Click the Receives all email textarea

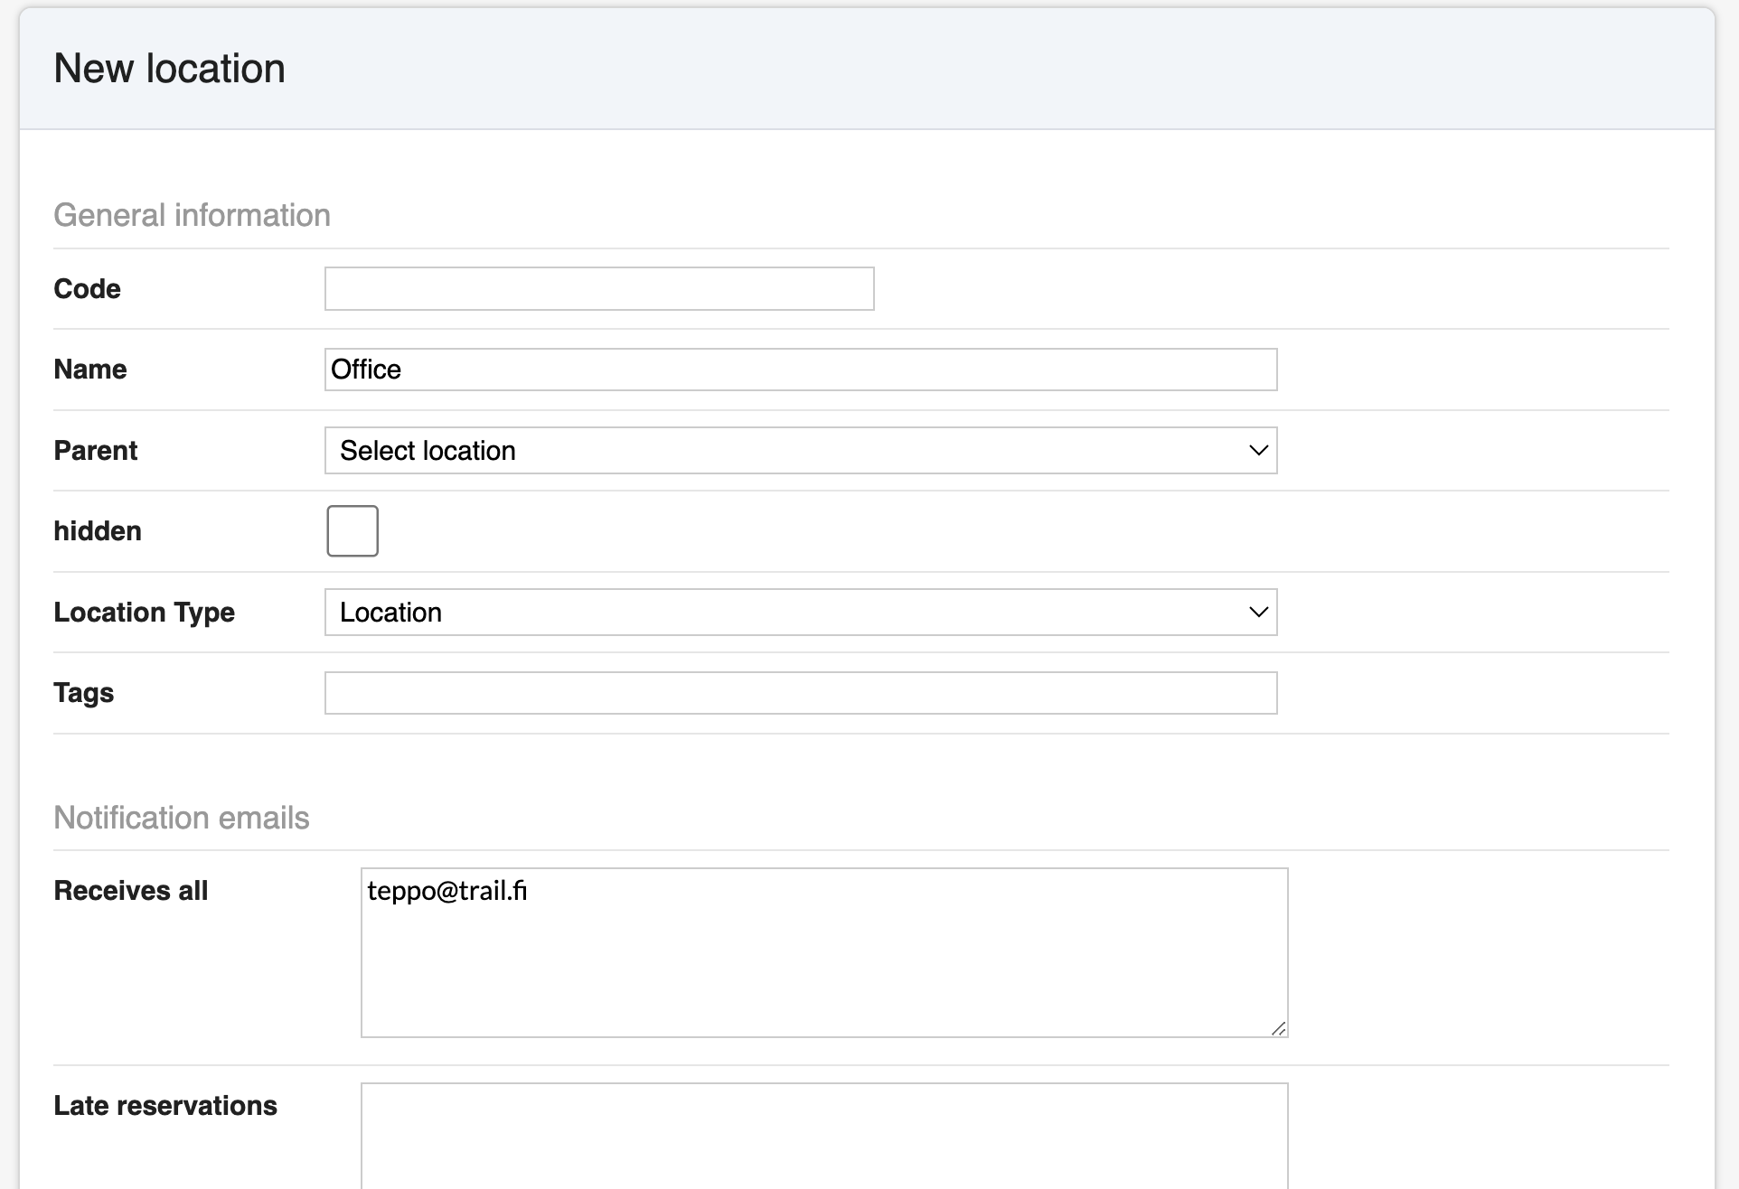(x=823, y=952)
